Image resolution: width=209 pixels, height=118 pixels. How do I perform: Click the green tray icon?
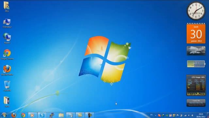(167, 115)
